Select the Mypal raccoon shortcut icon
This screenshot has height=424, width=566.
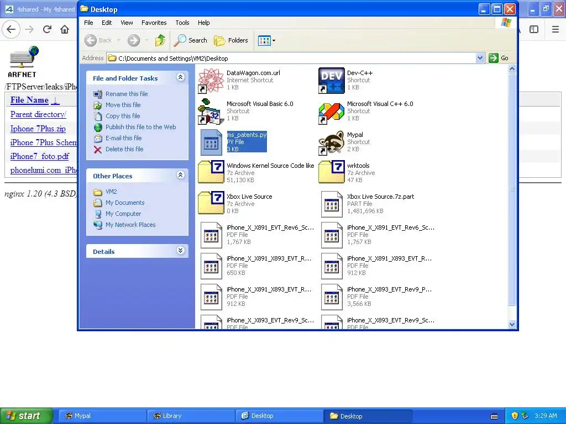(332, 142)
